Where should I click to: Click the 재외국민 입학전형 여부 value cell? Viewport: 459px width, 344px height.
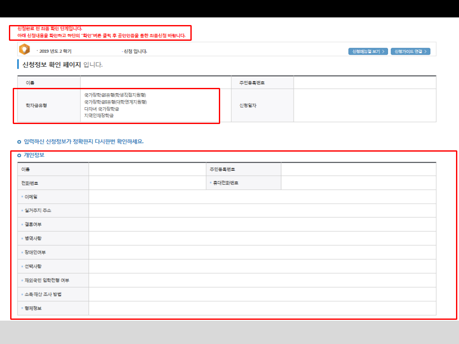262,280
